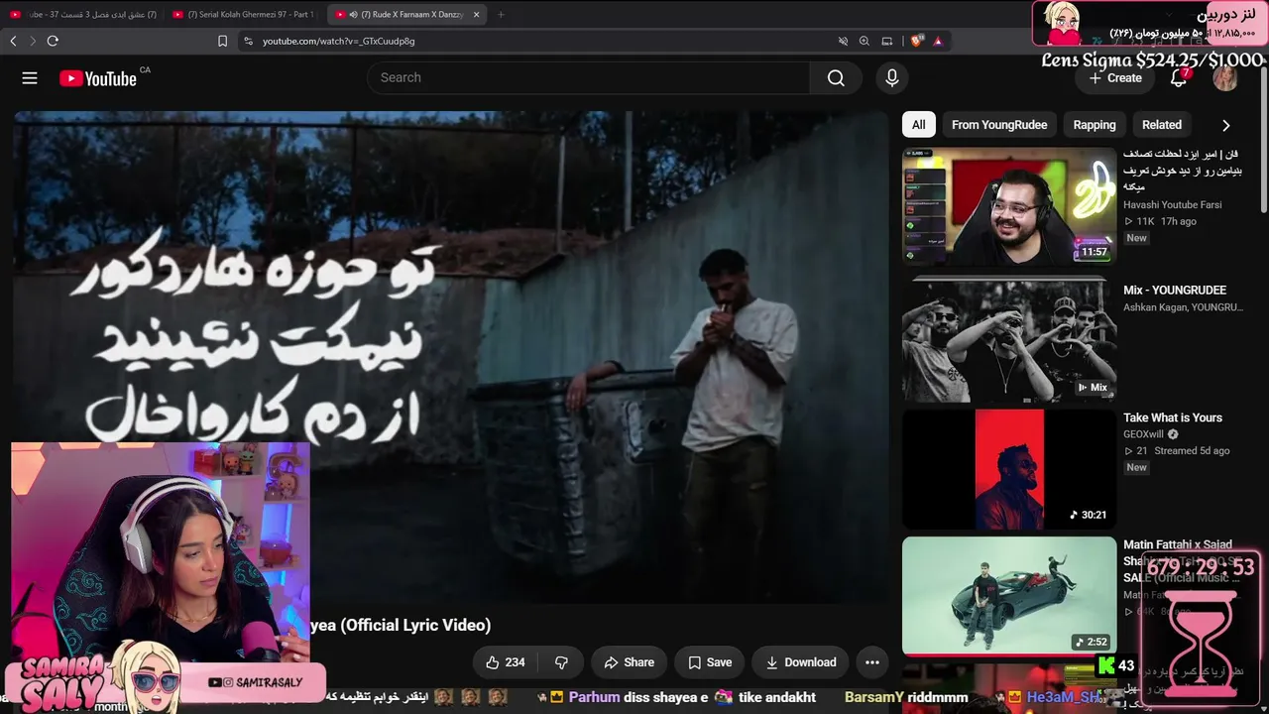Visit the Havashi Youtube Farsi channel

pos(1172,205)
